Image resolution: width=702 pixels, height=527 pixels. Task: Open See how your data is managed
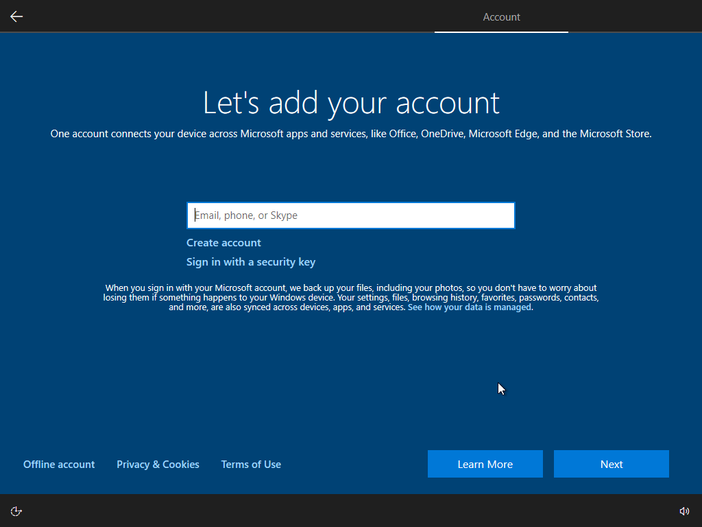tap(470, 307)
